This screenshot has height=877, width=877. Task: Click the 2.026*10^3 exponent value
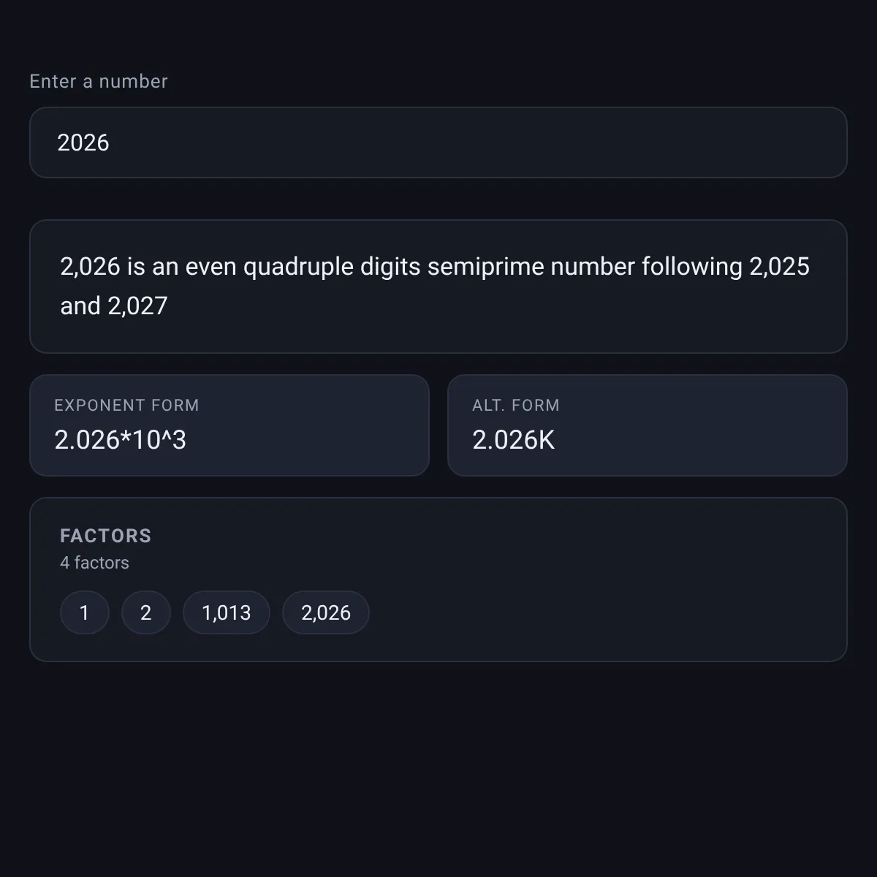click(x=121, y=440)
